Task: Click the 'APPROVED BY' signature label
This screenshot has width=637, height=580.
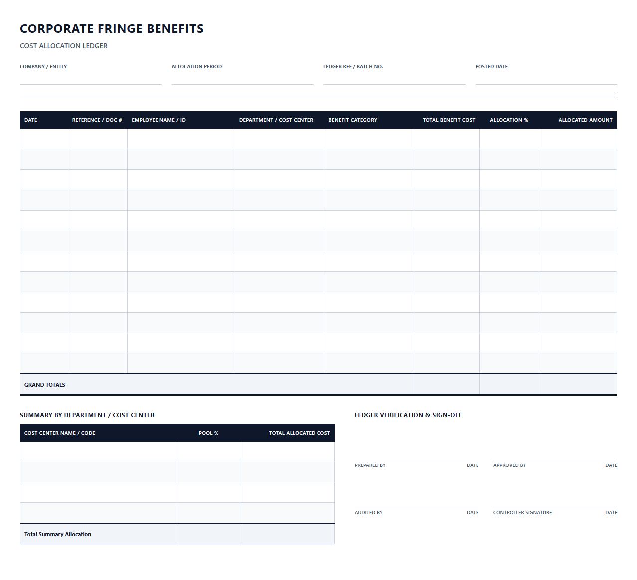Action: pos(509,465)
